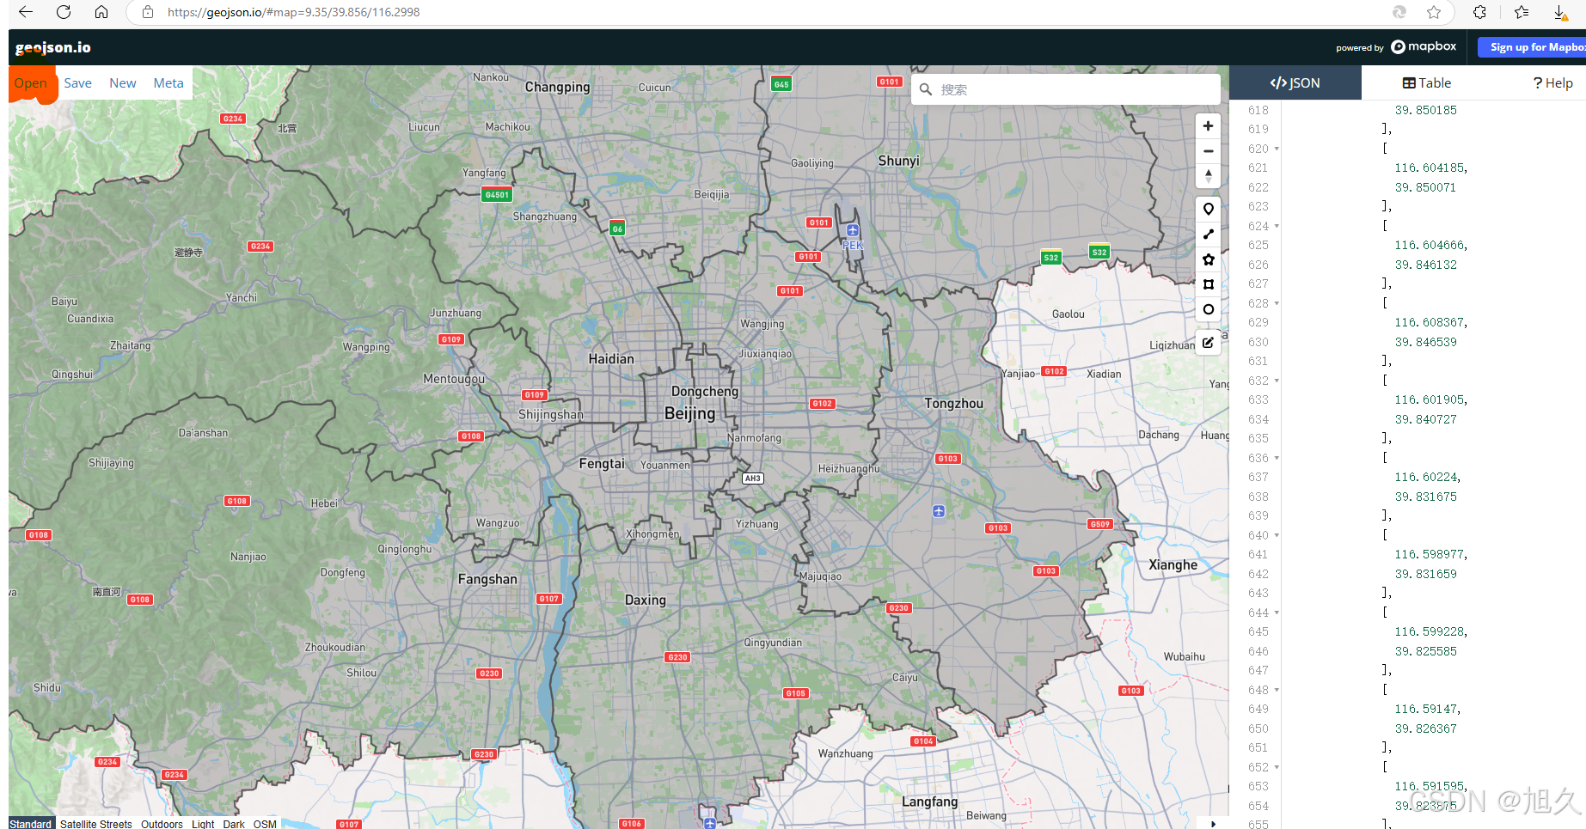
Task: Collapse JSON fold arrow at line 624
Action: coord(1277,226)
